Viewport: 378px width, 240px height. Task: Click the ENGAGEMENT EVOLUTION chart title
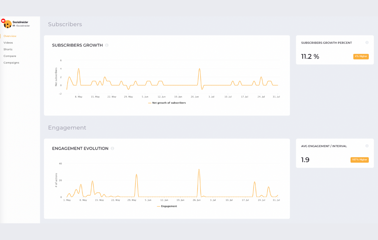pyautogui.click(x=80, y=148)
